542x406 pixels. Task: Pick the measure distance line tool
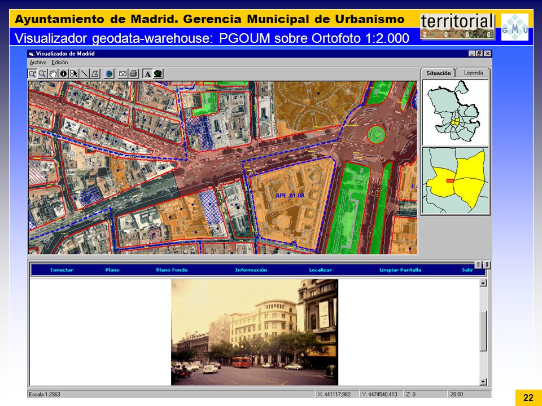tap(84, 73)
